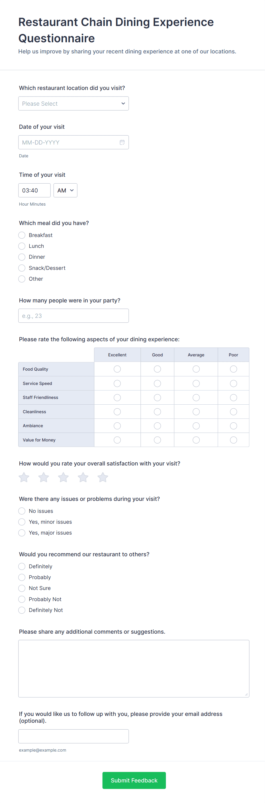Image resolution: width=265 pixels, height=803 pixels.
Task: Click the Submit Feedback button
Action: click(x=134, y=780)
